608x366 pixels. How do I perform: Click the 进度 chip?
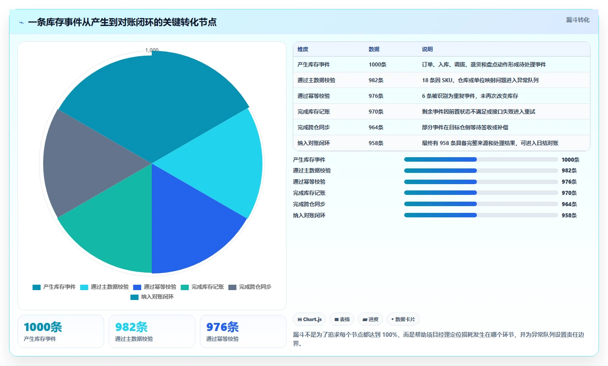click(x=370, y=319)
